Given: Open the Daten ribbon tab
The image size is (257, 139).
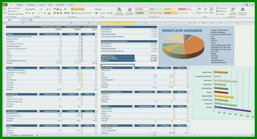Looking at the screenshot, I should point(50,5).
